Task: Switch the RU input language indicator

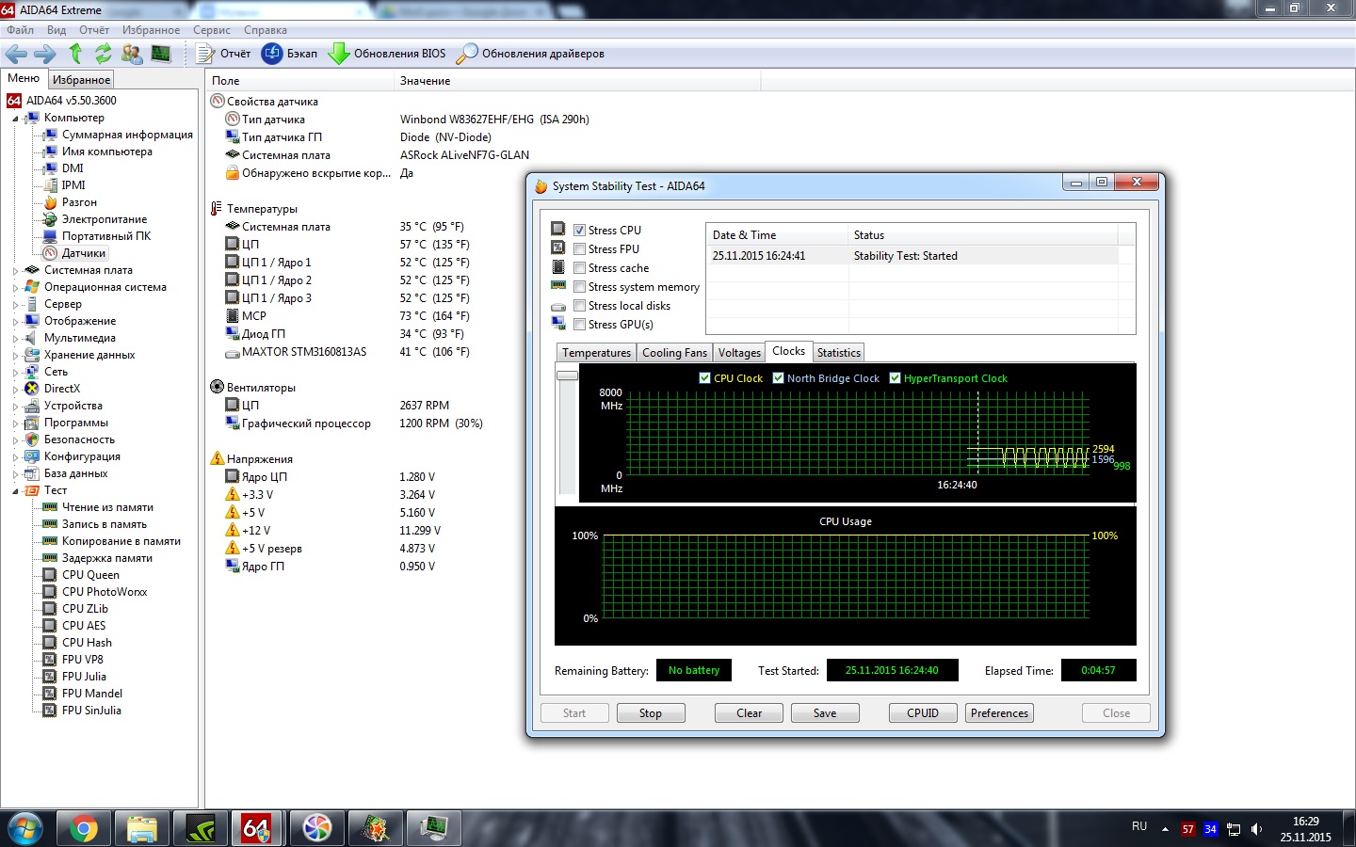Action: point(1139,826)
